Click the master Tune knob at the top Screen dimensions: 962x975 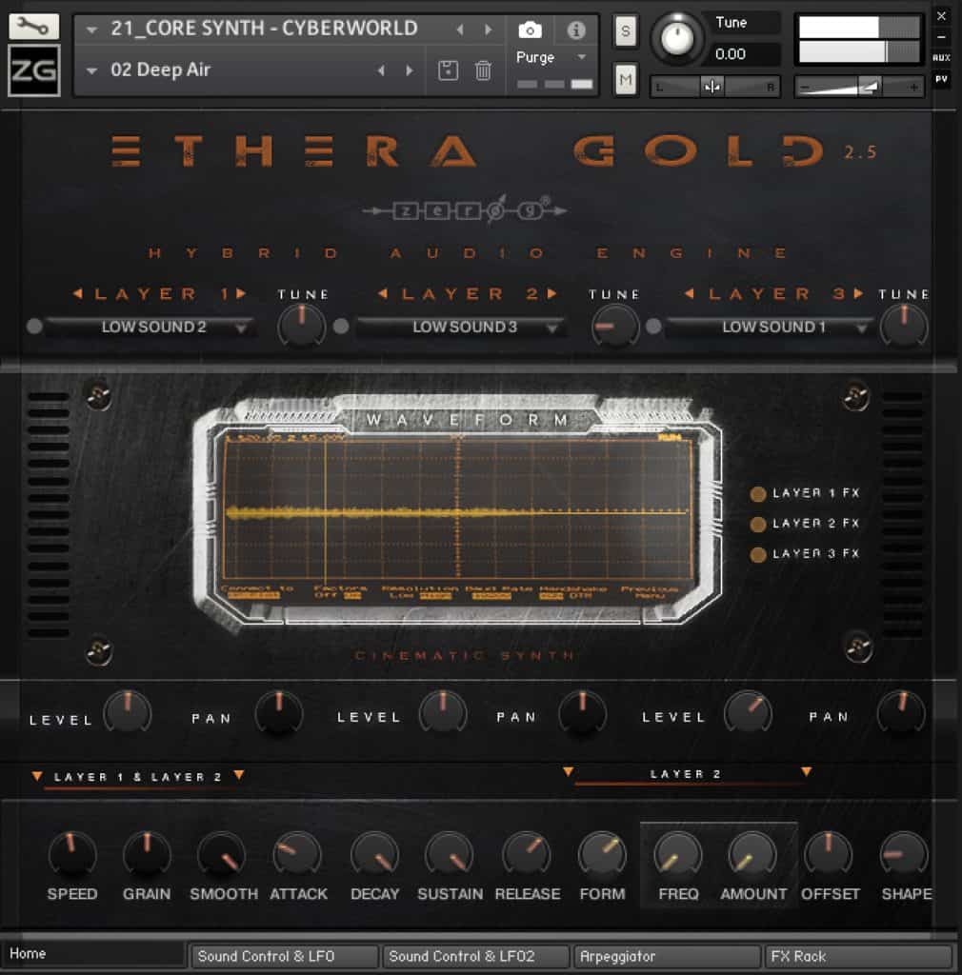676,37
